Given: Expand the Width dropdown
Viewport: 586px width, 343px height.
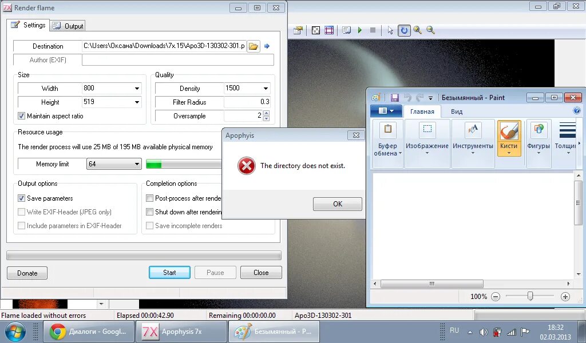Looking at the screenshot, I should tap(137, 89).
